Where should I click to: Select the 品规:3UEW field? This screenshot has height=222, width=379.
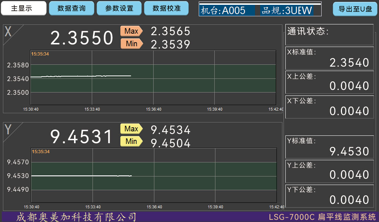click(x=287, y=10)
